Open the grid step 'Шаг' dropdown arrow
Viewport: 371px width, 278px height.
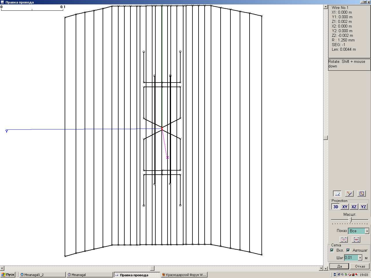click(360, 258)
